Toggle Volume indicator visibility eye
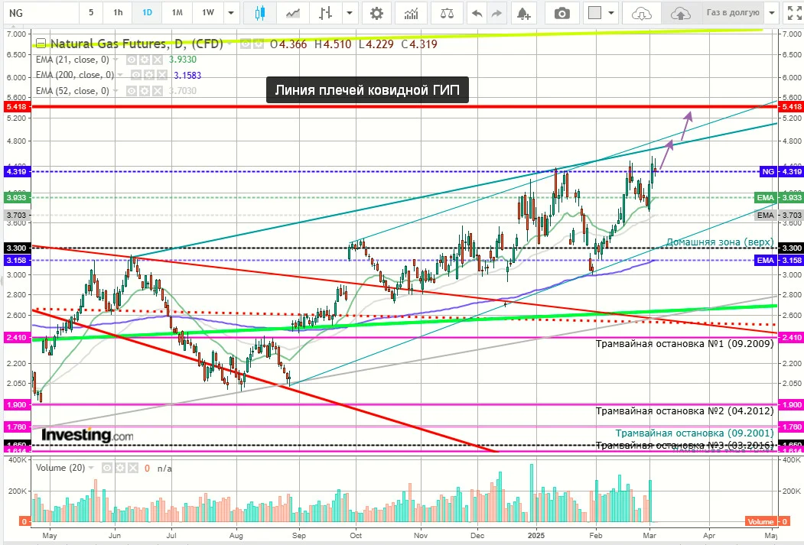The image size is (804, 545). coord(106,468)
